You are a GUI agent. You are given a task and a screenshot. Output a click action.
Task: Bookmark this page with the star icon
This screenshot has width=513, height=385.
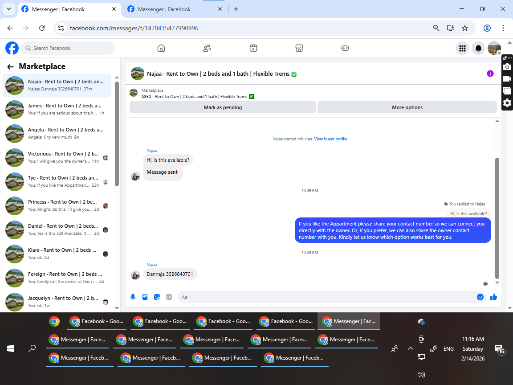pyautogui.click(x=465, y=28)
